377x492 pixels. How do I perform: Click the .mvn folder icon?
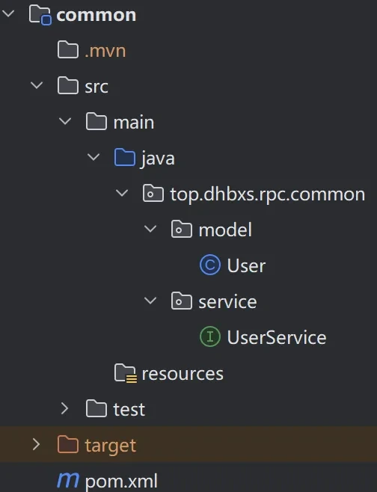pos(68,49)
